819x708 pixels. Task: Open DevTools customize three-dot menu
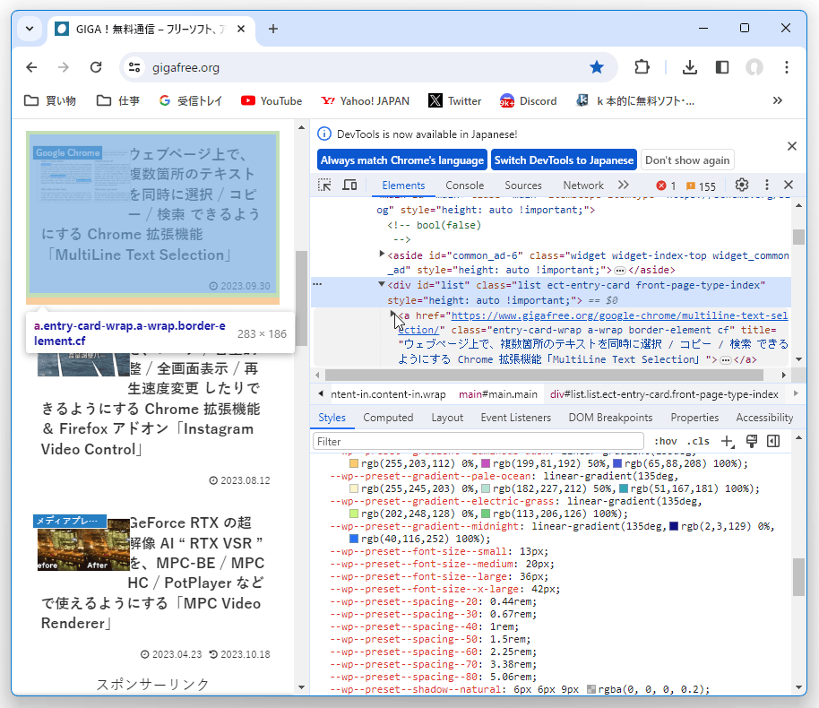(x=766, y=185)
